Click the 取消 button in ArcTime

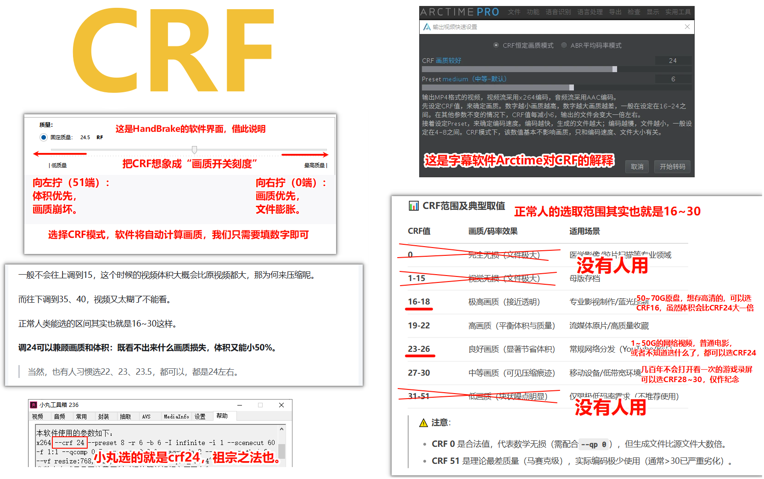pos(637,167)
